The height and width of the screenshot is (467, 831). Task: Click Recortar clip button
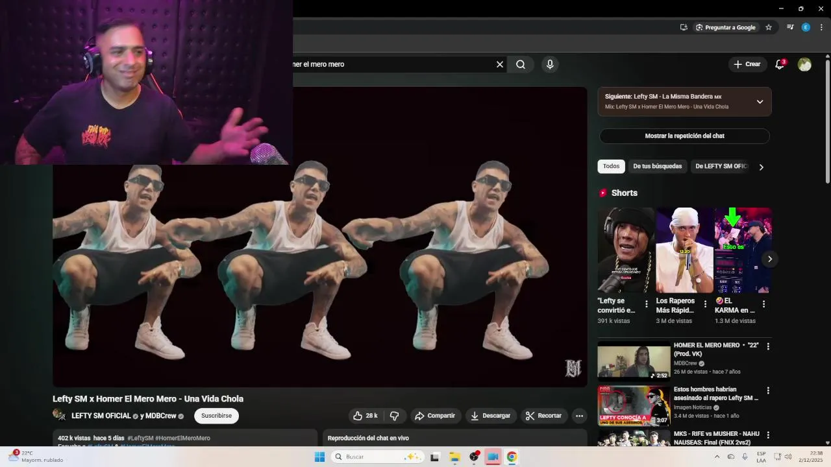pos(543,416)
